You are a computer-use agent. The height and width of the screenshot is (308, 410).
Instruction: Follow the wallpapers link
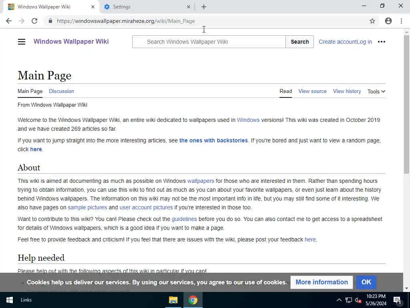click(201, 181)
